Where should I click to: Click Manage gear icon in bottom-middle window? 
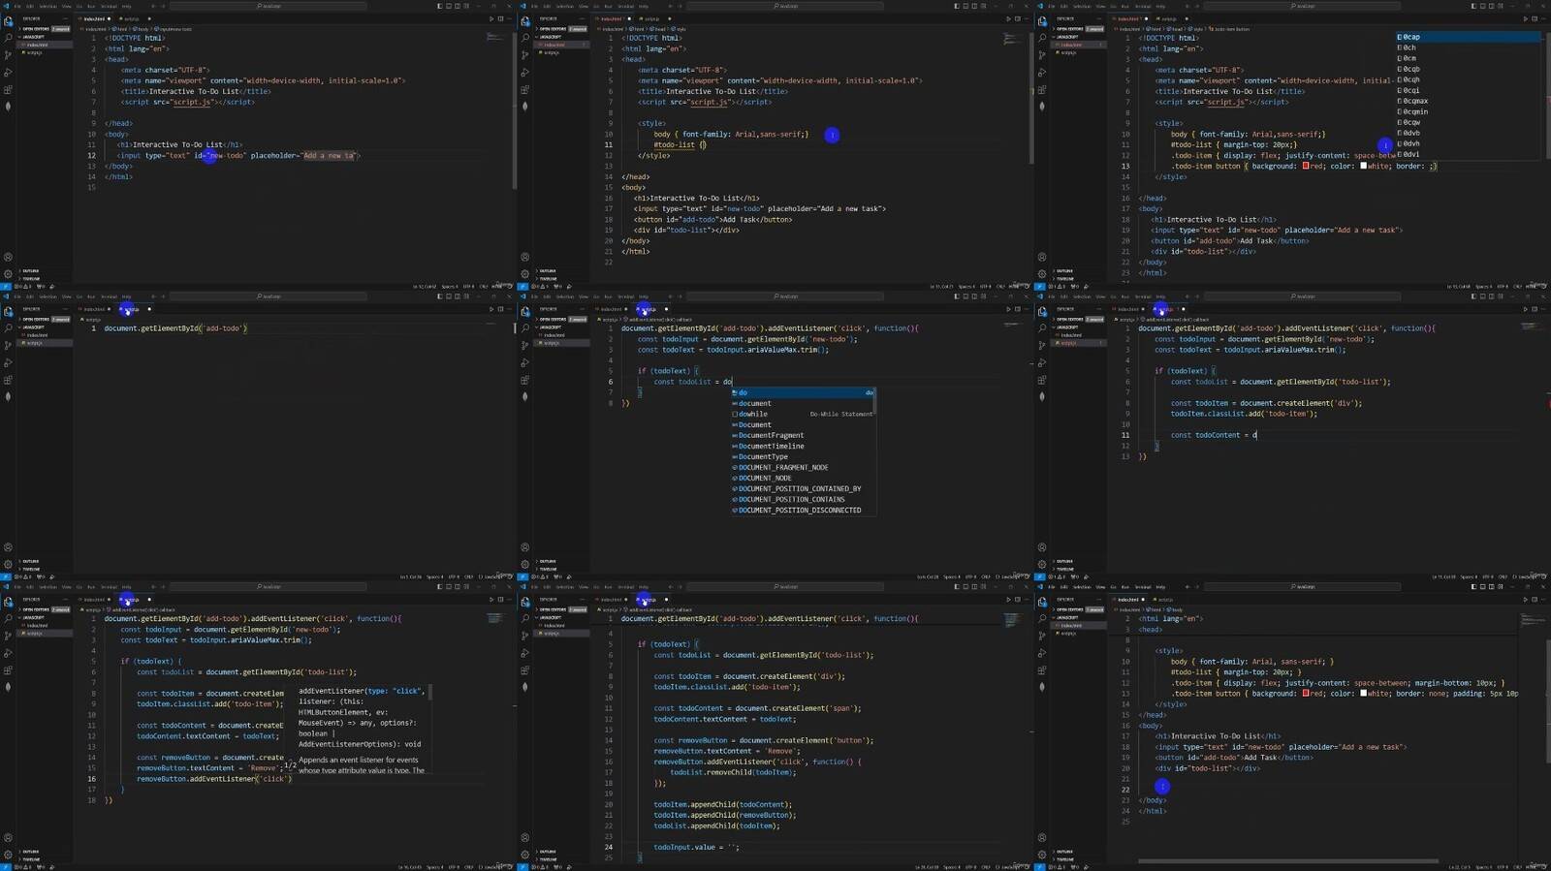tap(524, 855)
